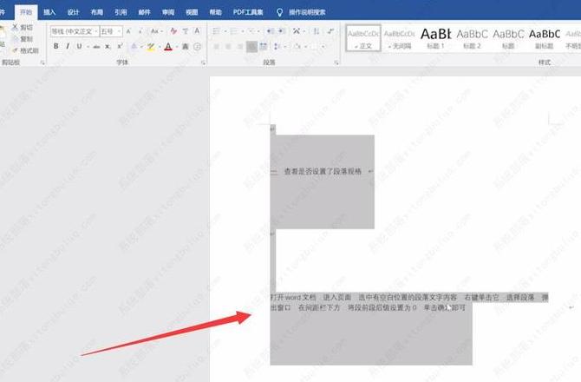This screenshot has width=581, height=382.
Task: Increase the font size with the larger A icon
Action: pyautogui.click(x=128, y=31)
